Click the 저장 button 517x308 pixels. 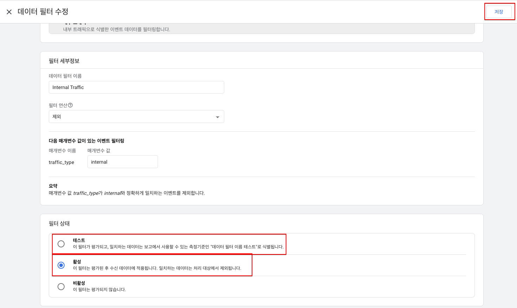click(x=499, y=12)
